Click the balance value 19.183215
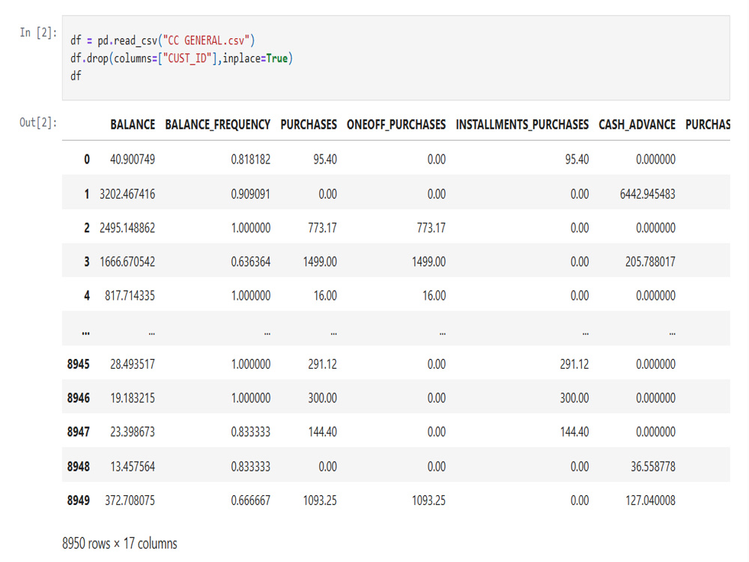Screen dimensions: 749x562 (x=133, y=398)
